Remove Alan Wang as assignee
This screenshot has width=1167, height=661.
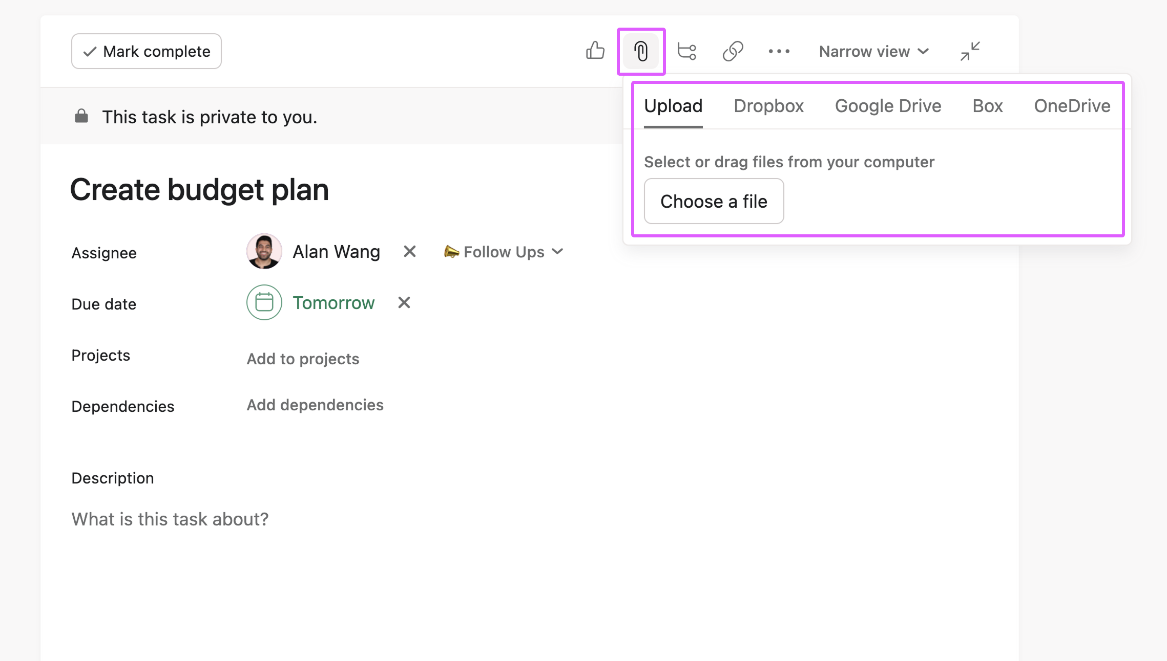(x=408, y=251)
